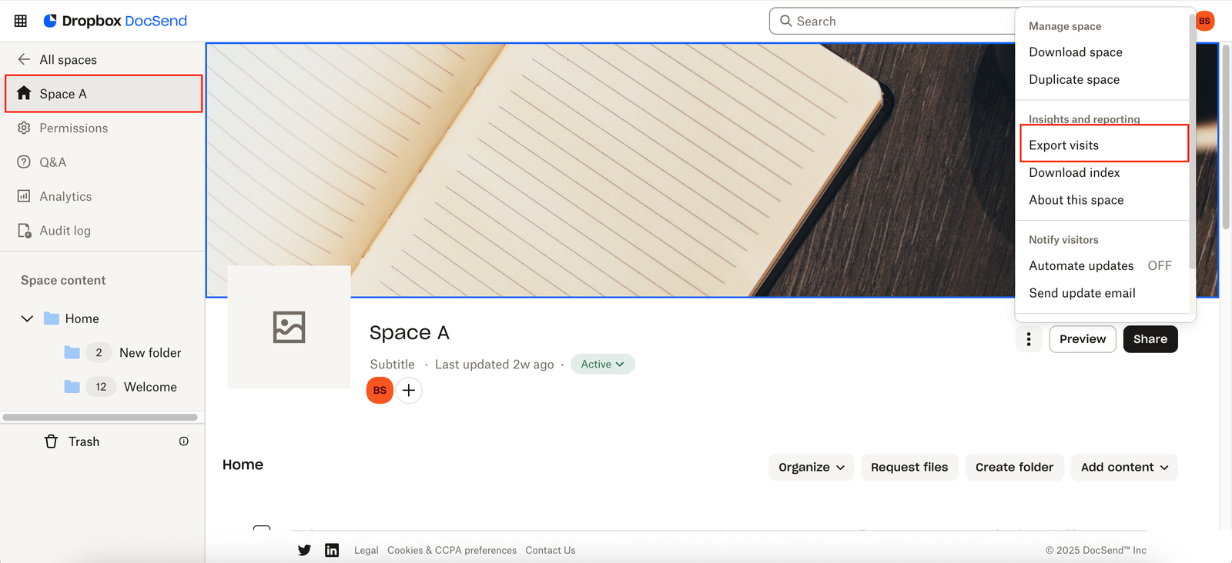Open the apps grid icon
Viewport: 1232px width, 563px height.
click(x=21, y=21)
